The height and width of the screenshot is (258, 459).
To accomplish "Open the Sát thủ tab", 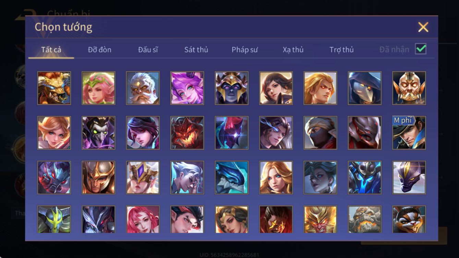I will [196, 50].
